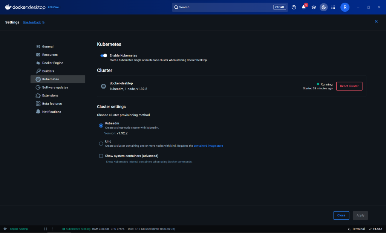This screenshot has width=386, height=233.
Task: Click the Running cluster status indicator
Action: 325,84
